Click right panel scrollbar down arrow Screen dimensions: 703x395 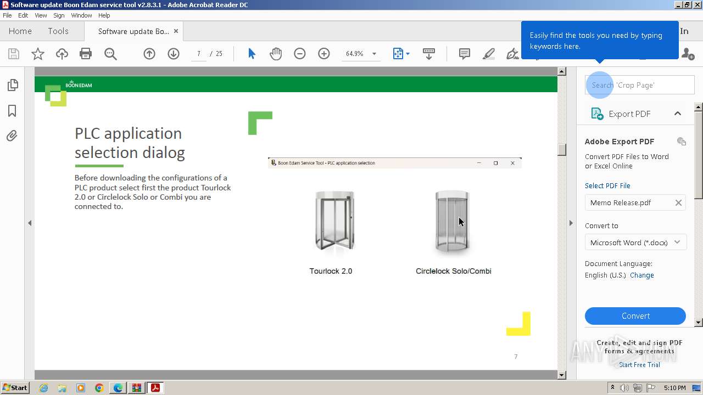click(699, 323)
